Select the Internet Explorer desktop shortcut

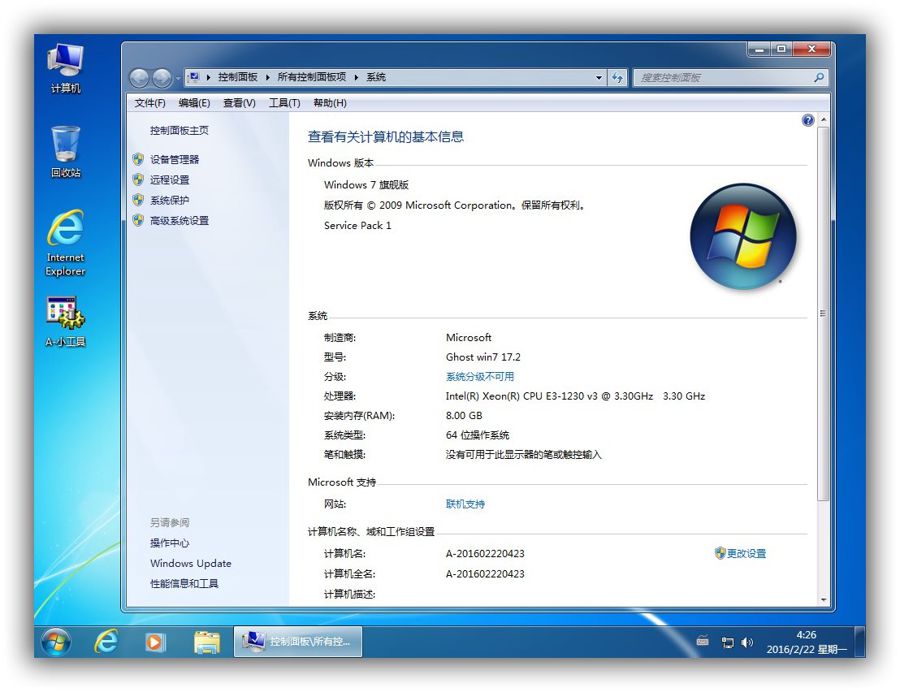66,244
